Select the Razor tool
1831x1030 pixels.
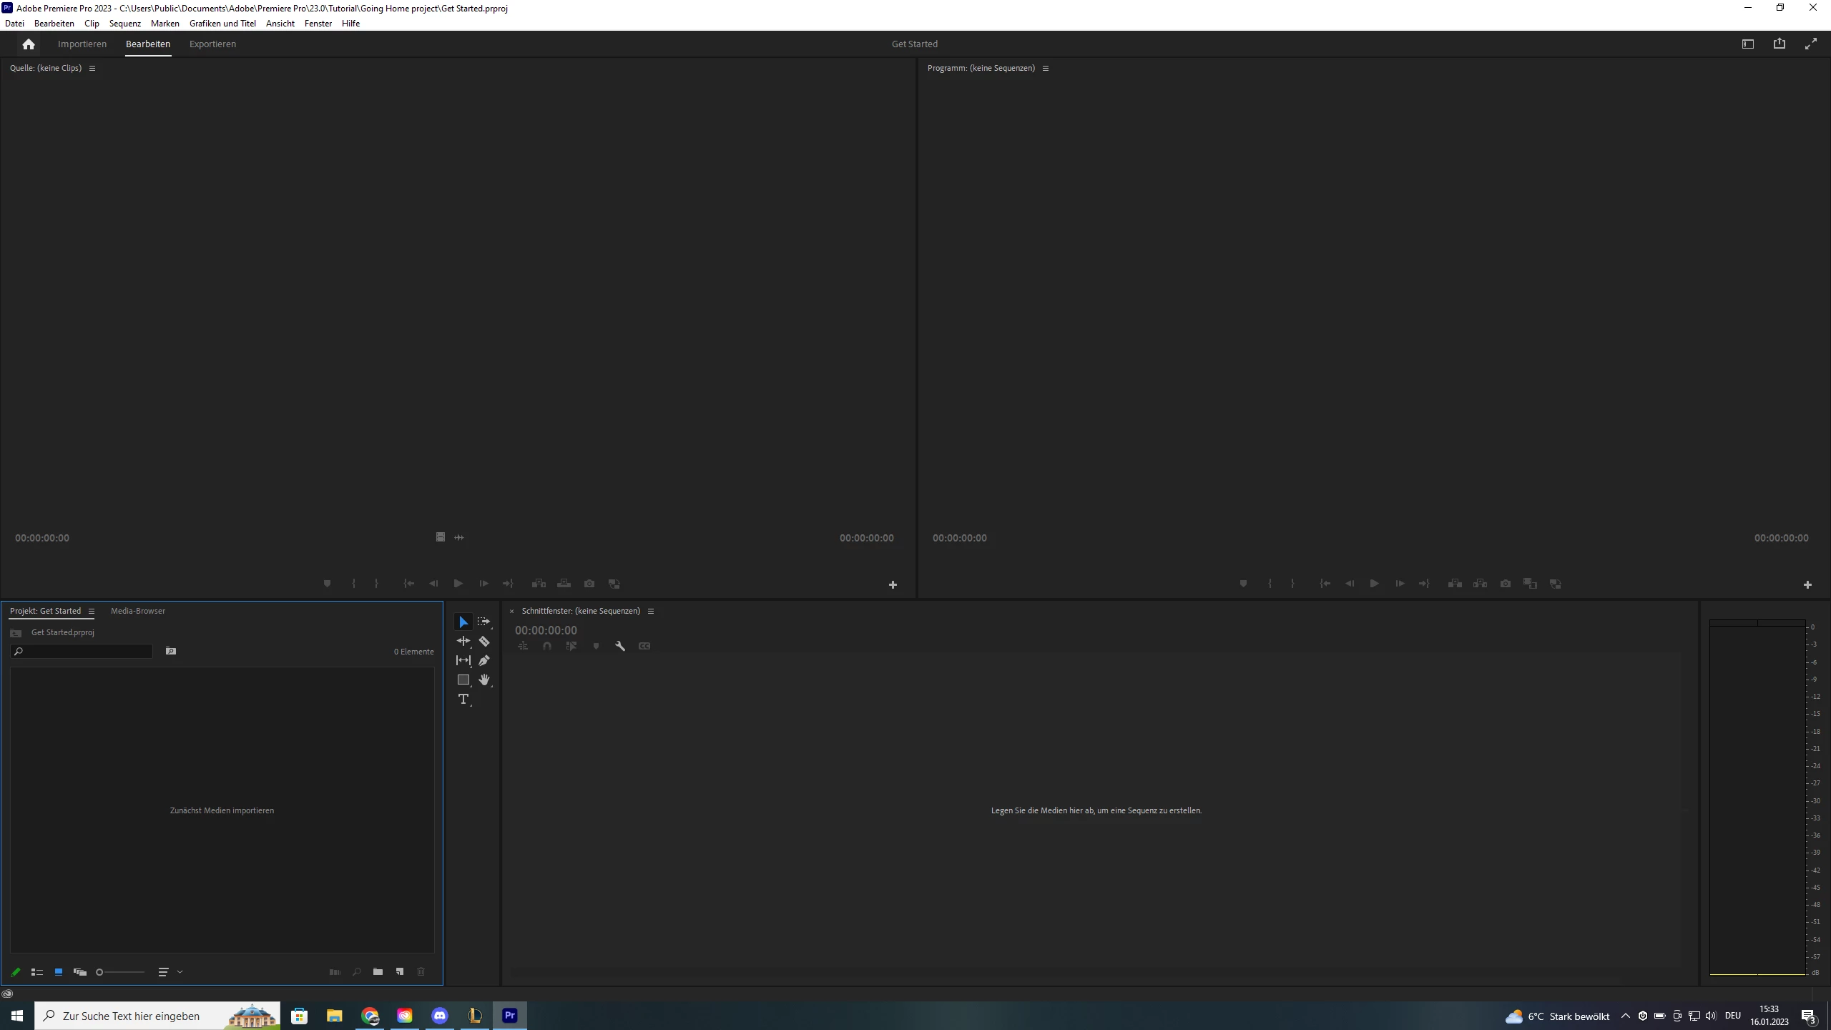click(484, 642)
